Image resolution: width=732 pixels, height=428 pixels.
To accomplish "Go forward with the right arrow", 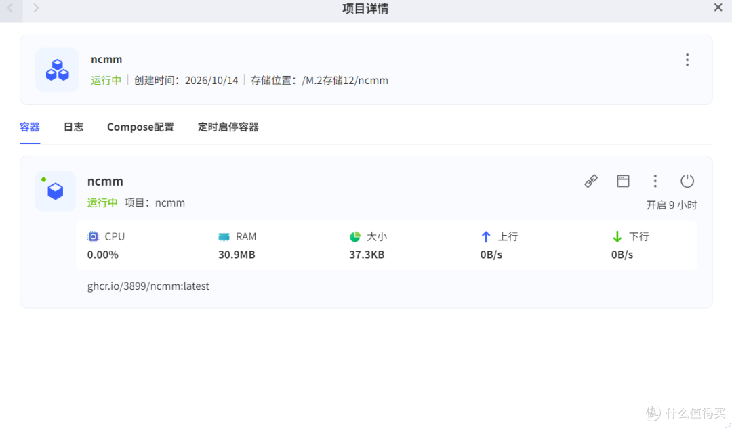I will (x=36, y=8).
